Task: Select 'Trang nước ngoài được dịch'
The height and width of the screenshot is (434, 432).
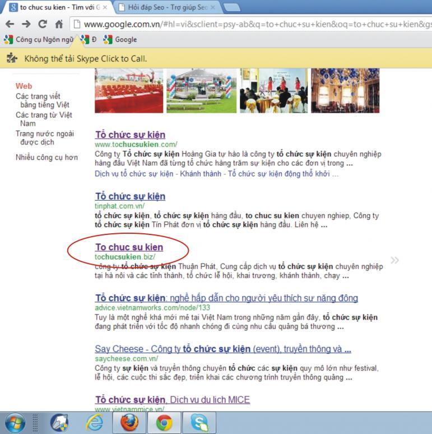Action: click(44, 138)
